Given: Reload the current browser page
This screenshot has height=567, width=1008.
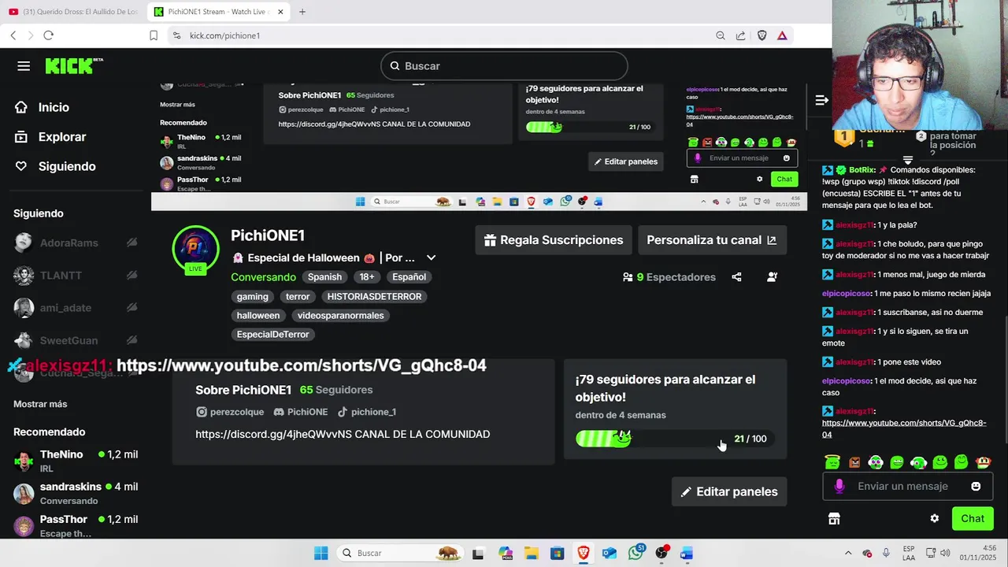Looking at the screenshot, I should (48, 35).
